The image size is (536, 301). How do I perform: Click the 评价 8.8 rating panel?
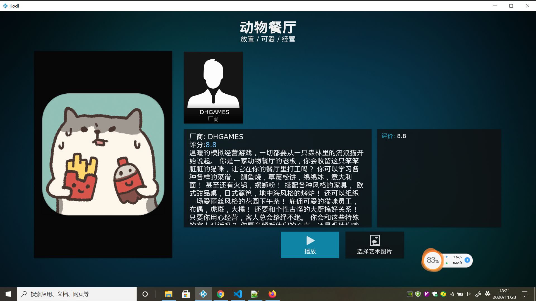point(439,178)
